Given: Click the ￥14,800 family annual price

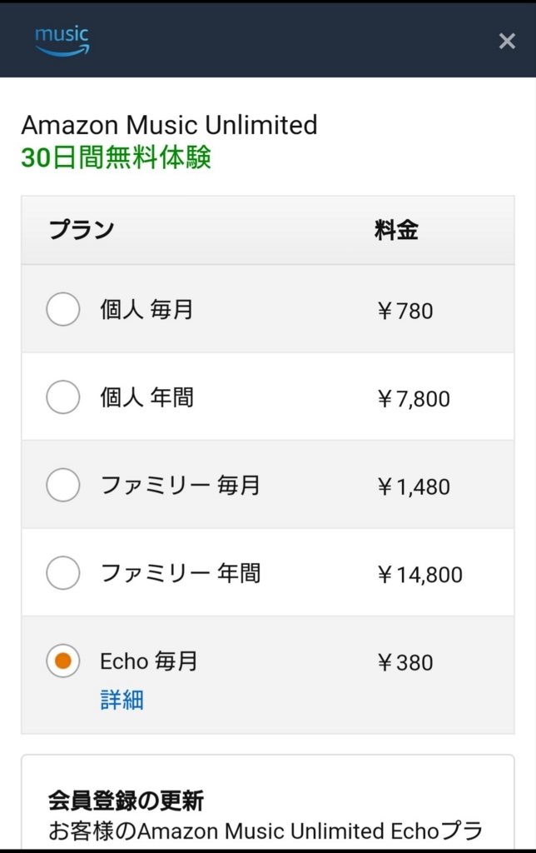Looking at the screenshot, I should 419,575.
